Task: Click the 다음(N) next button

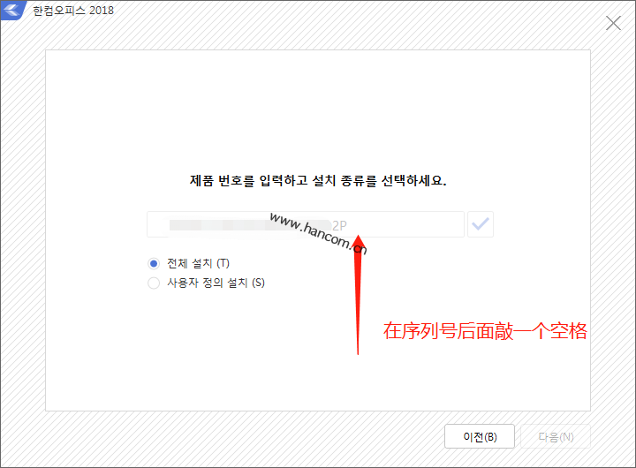Action: click(556, 436)
